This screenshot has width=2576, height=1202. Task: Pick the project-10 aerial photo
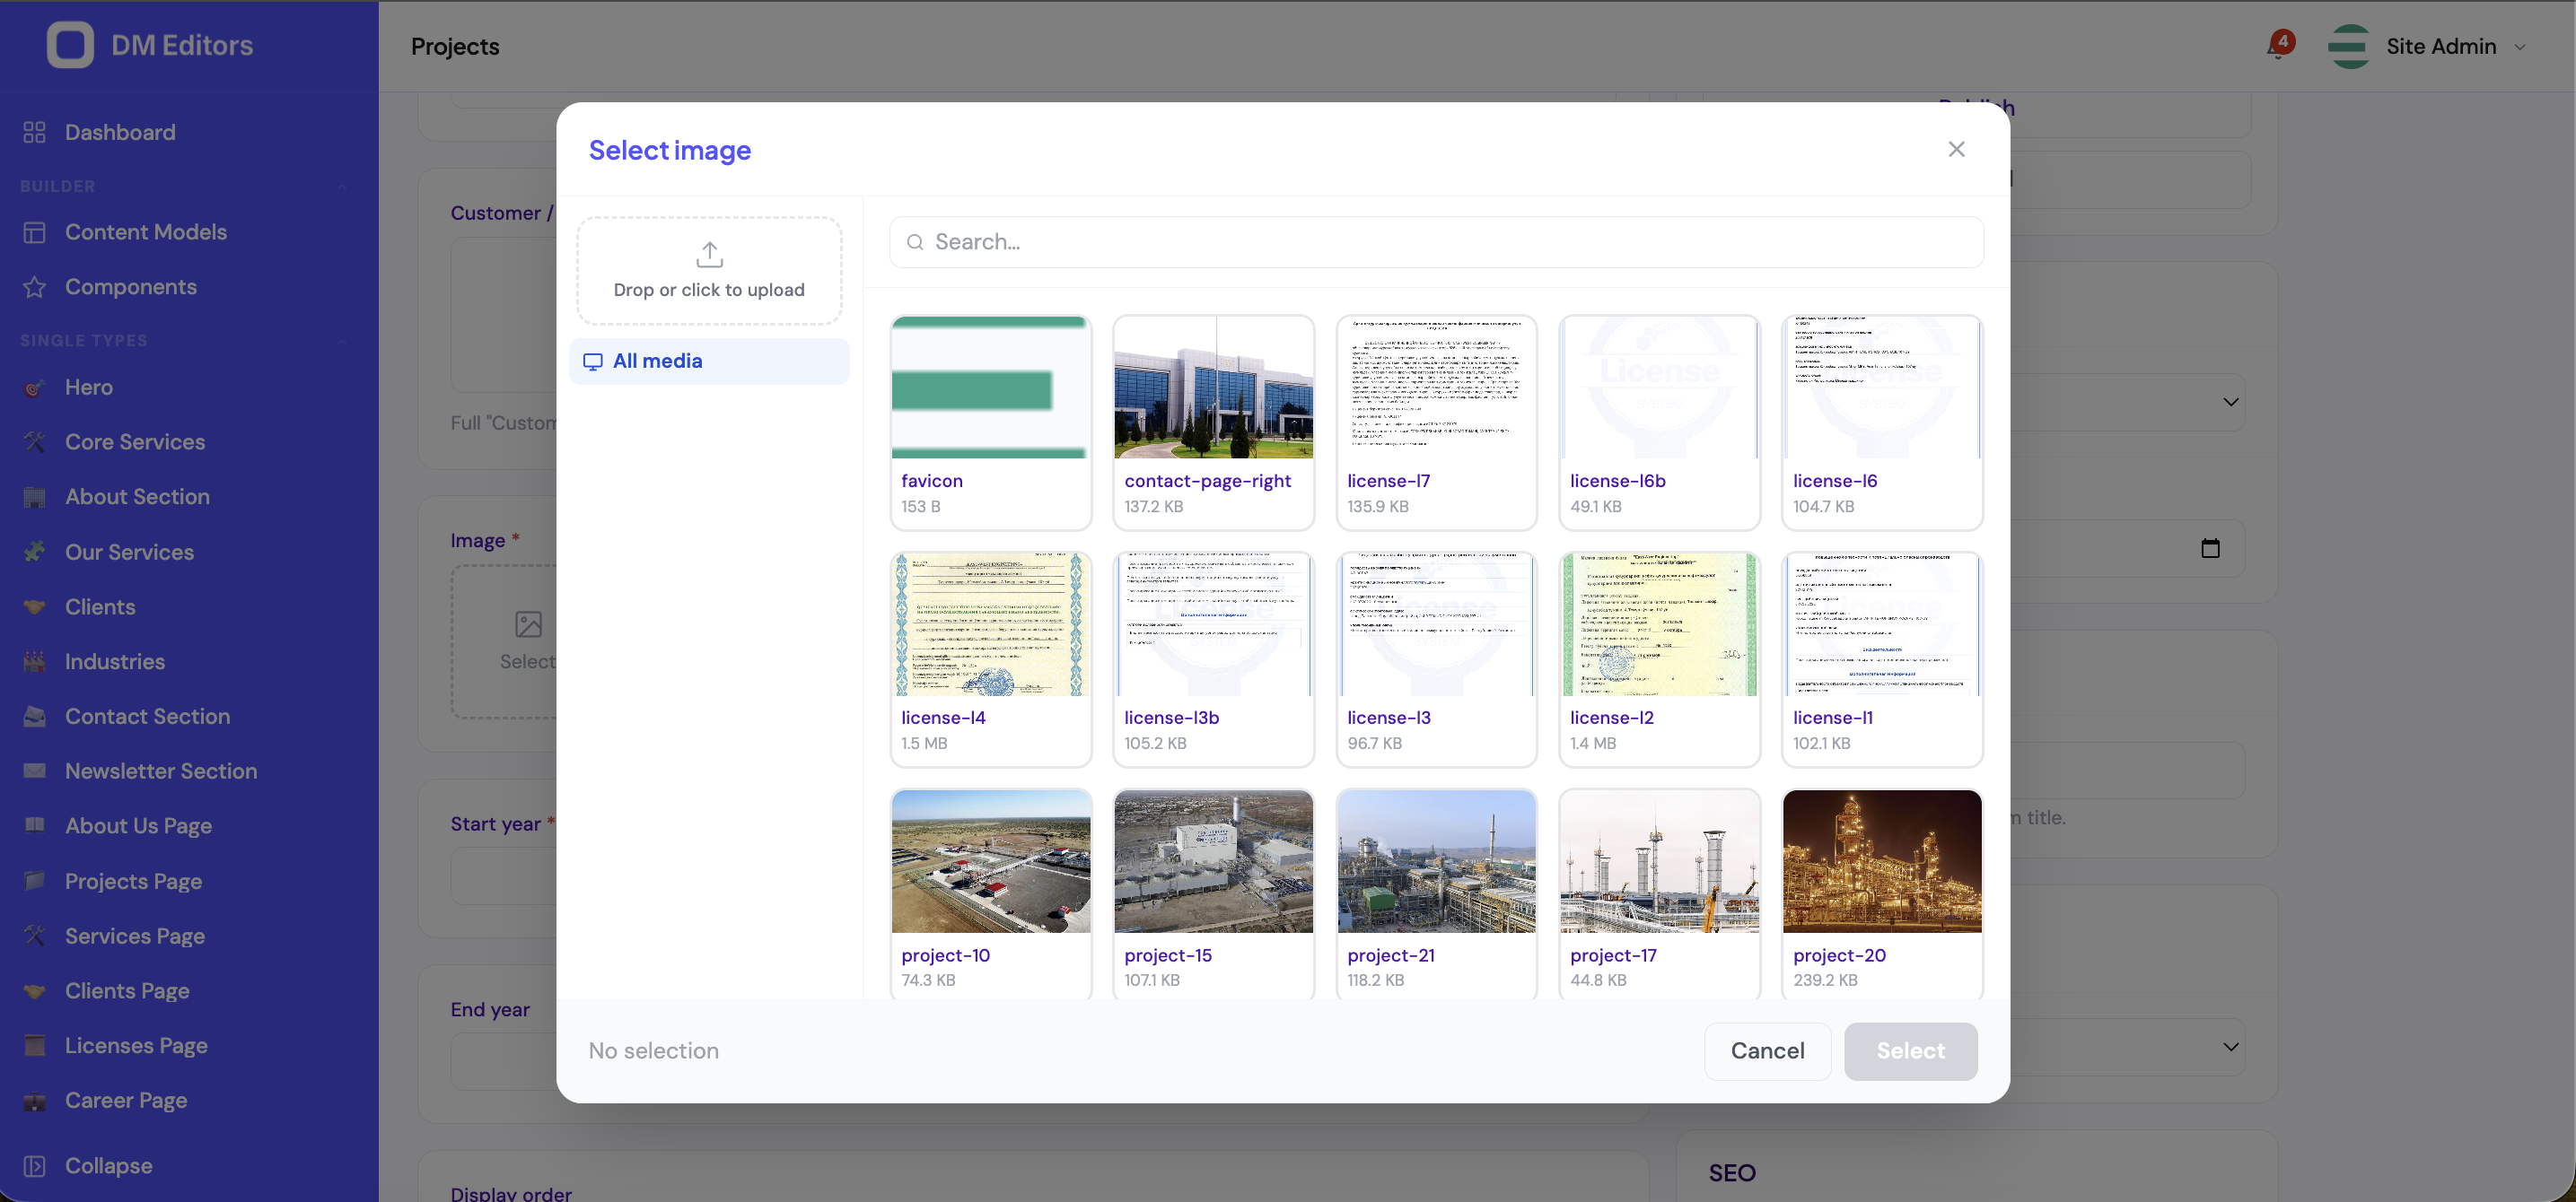click(x=990, y=861)
